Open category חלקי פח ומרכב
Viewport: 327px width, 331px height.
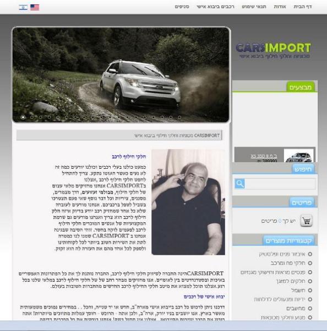[x=288, y=263]
